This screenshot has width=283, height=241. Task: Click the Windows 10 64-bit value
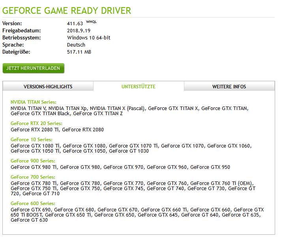click(x=89, y=38)
